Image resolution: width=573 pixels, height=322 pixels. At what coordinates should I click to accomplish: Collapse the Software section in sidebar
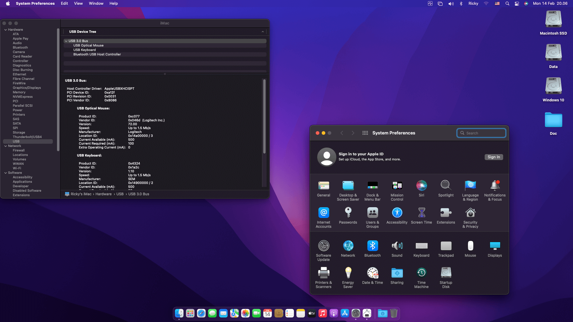click(x=5, y=173)
